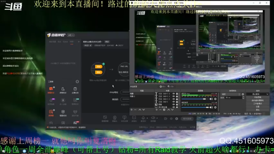Open microphone channel settings gear in OBS mixer
Viewport: 274px width, 154px height.
pyautogui.click(x=215, y=99)
